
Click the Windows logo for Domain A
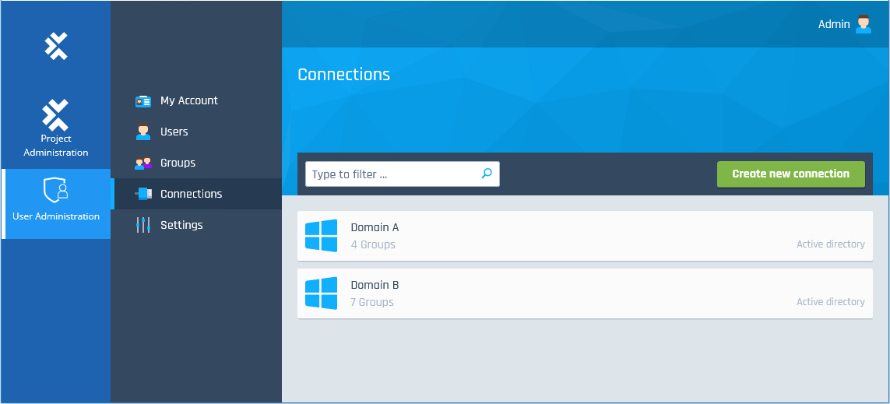point(322,236)
